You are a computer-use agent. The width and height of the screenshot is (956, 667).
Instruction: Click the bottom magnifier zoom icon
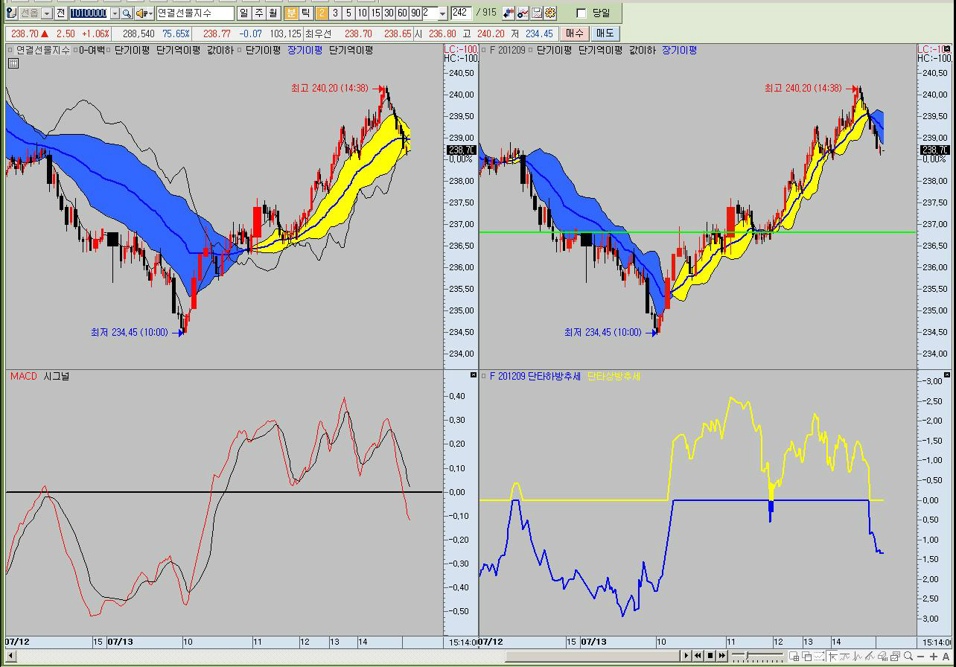pos(908,656)
